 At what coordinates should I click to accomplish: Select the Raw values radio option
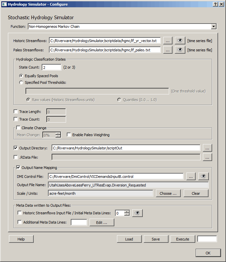pyautogui.click(x=28, y=100)
